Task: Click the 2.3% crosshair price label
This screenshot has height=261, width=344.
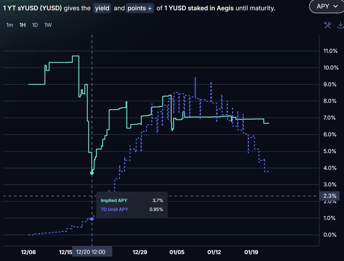Action: point(329,196)
